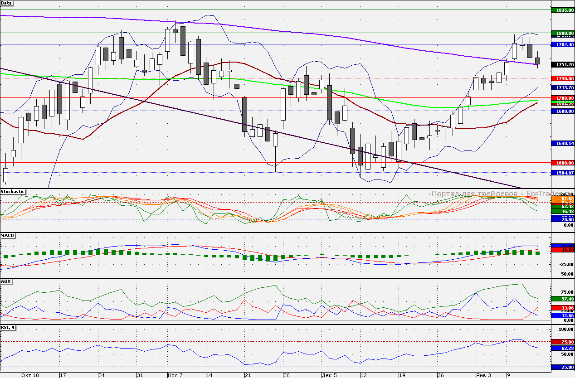
Task: Click the blue 1782.40 price marker
Action: point(562,45)
